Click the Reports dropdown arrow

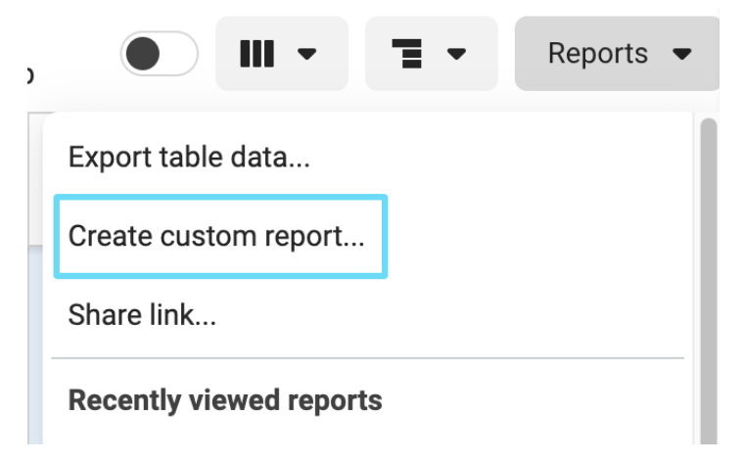(x=682, y=54)
